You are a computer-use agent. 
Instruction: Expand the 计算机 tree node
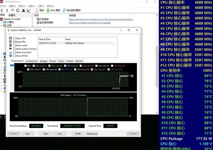pos(1,22)
